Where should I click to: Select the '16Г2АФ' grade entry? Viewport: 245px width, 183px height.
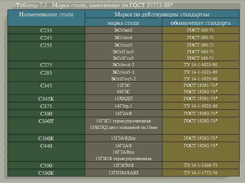click(124, 146)
